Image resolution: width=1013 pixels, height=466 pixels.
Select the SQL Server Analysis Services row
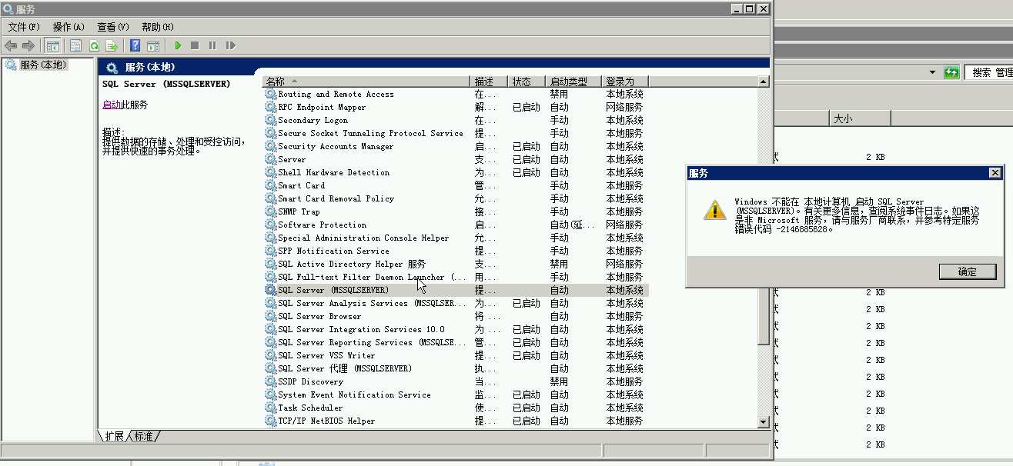(456, 303)
